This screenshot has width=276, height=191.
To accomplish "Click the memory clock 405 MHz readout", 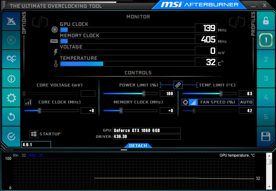I will coord(206,39).
